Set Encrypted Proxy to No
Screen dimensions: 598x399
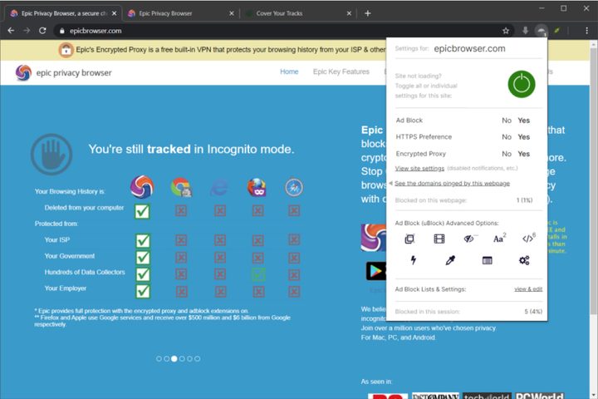506,154
